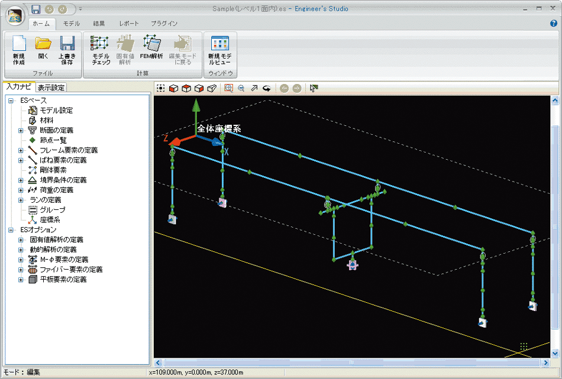The width and height of the screenshot is (562, 379).
Task: Click the viewport horizontal scroll left arrow
Action: tap(158, 362)
